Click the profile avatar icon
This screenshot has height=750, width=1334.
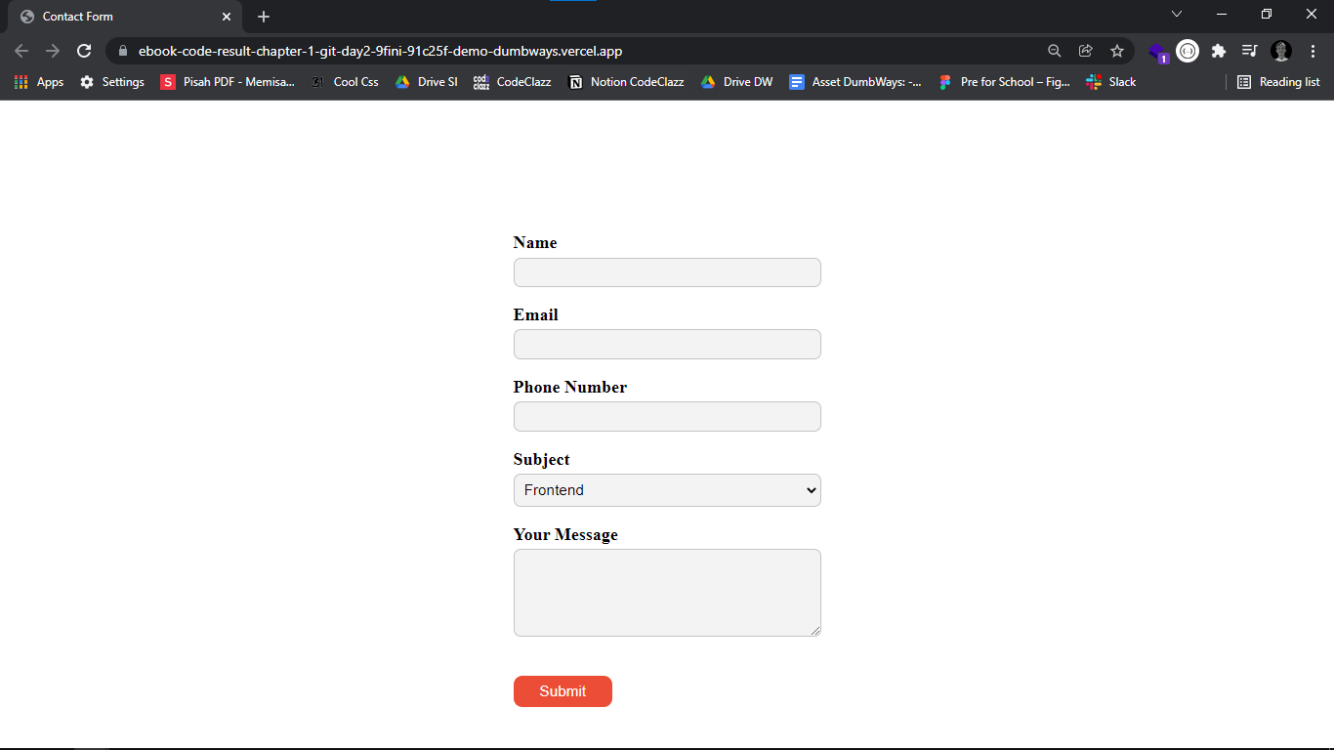(x=1281, y=51)
